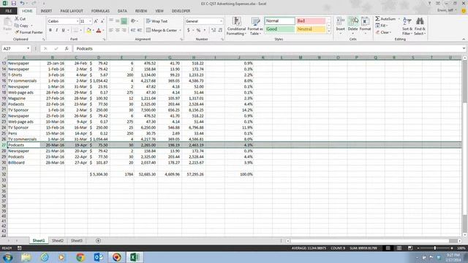Image resolution: width=468 pixels, height=263 pixels.
Task: Click the increase decimal icon
Action: [214, 30]
